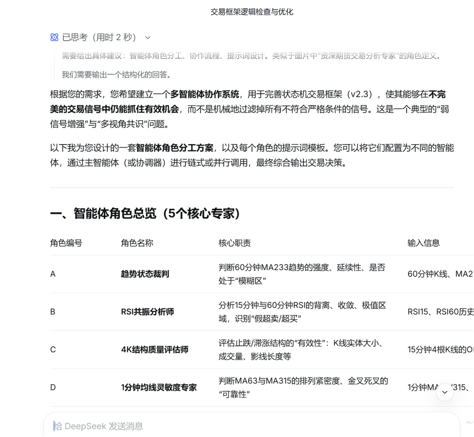This screenshot has width=474, height=437.
Task: Click the RSI共振分析师 role name cell
Action: click(x=147, y=312)
